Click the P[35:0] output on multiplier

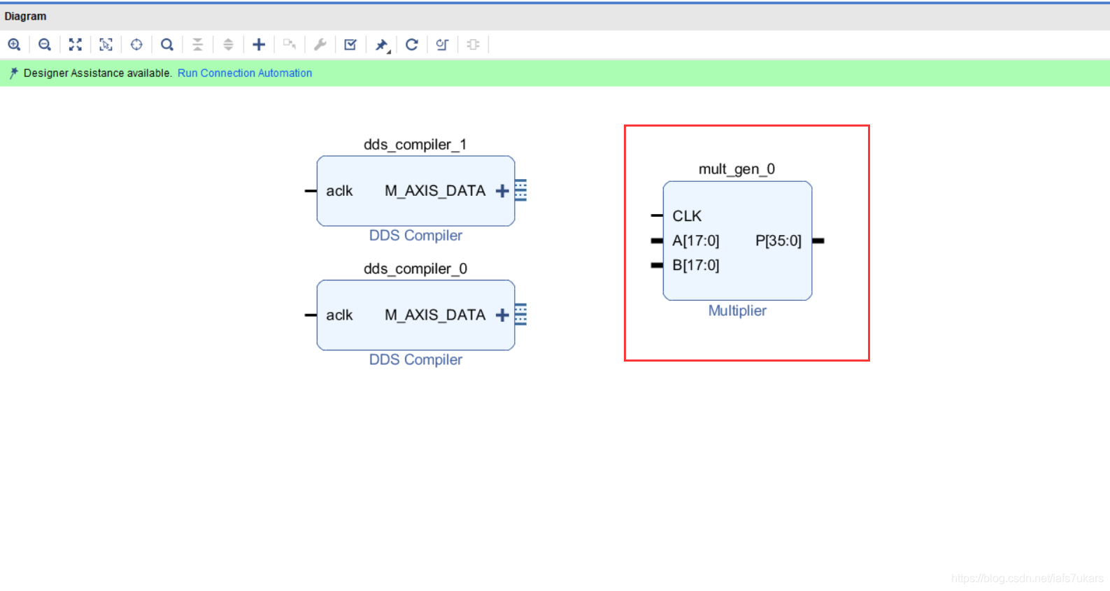[x=778, y=241]
